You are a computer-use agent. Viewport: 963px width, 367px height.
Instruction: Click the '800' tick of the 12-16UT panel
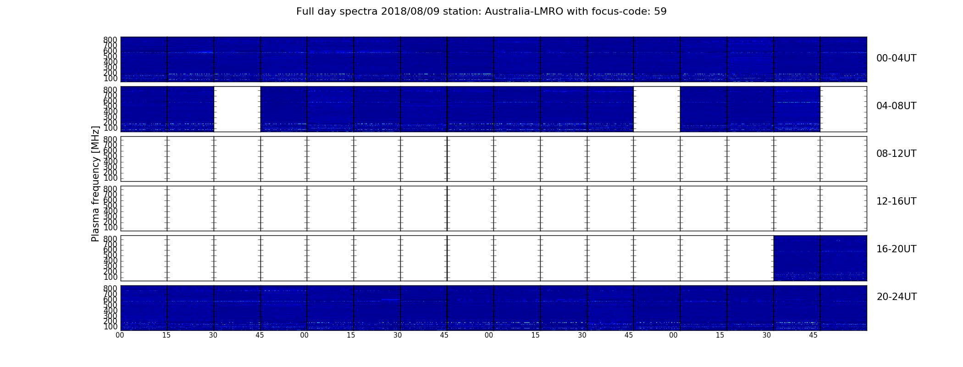point(111,189)
